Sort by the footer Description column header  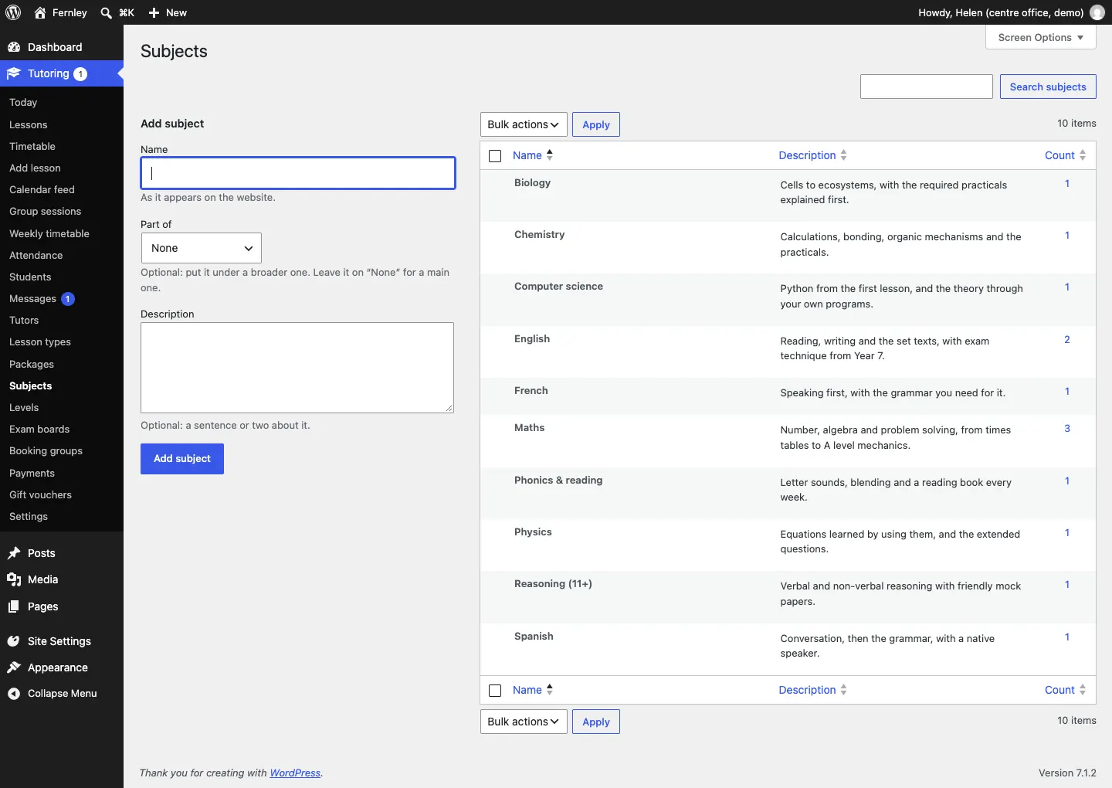click(x=812, y=690)
